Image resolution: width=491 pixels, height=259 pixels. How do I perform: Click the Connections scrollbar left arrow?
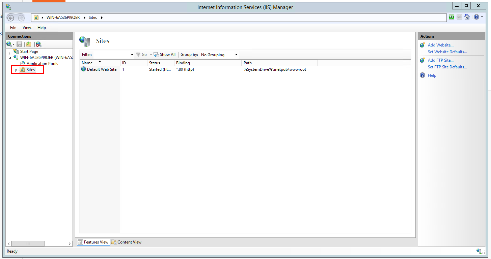click(9, 244)
